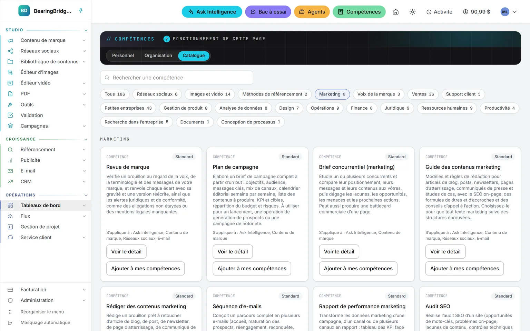Click the Éditeur d'images crop icon
Viewport: 530px width, 331px height.
[10, 72]
